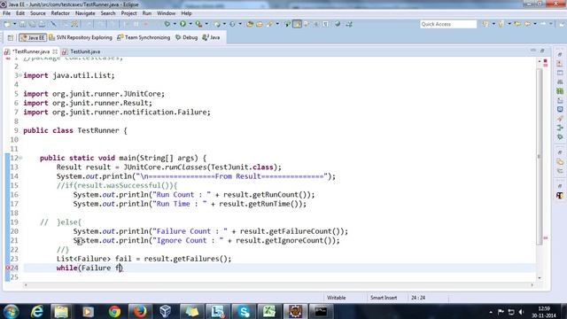Click the Print icon in toolbar
Viewport: 567px width, 319px height.
coord(42,24)
